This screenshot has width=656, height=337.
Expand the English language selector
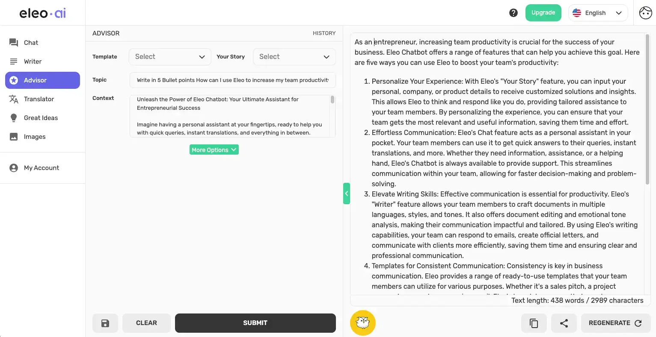click(x=597, y=12)
